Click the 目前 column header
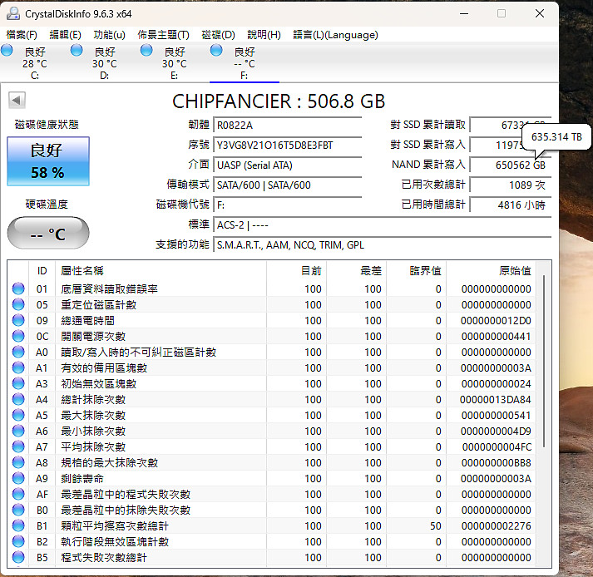This screenshot has height=577, width=593. point(296,271)
